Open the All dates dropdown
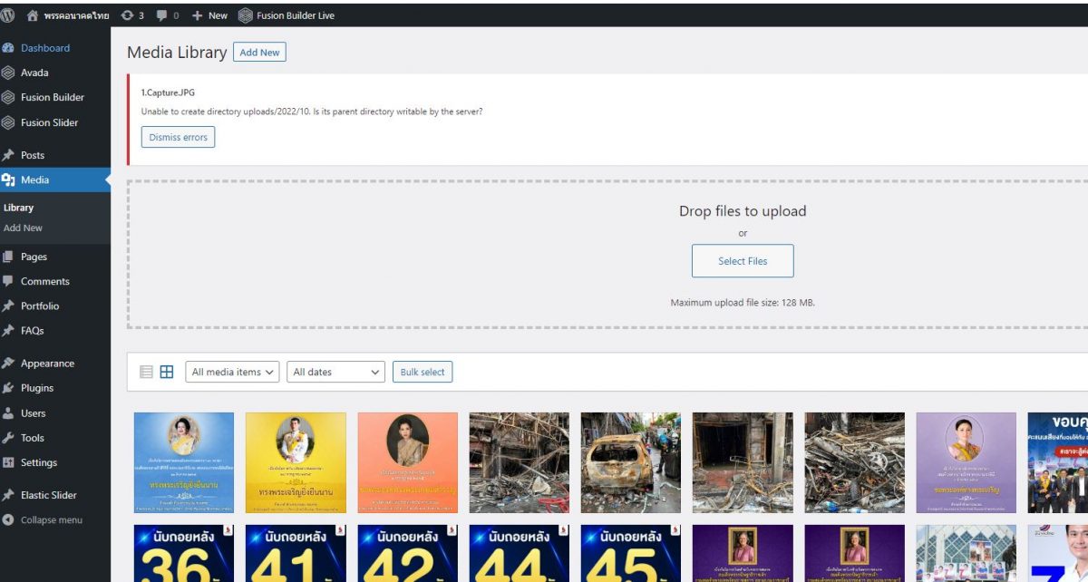 tap(336, 372)
